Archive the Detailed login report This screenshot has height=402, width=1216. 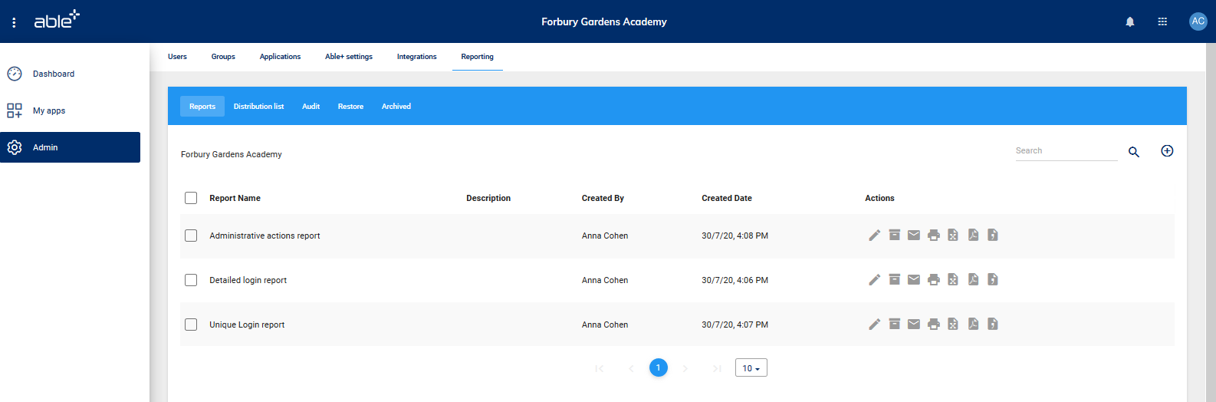[x=894, y=280]
